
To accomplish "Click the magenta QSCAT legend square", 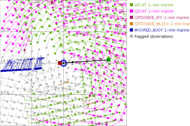I will pos(131,11).
